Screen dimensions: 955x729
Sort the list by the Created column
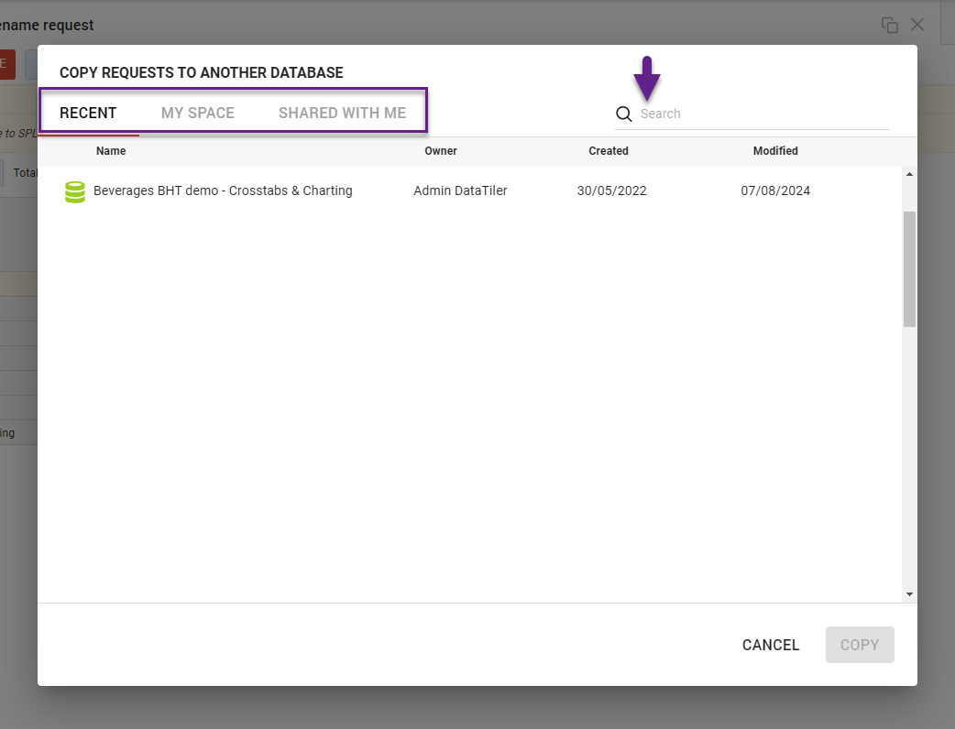coord(609,151)
